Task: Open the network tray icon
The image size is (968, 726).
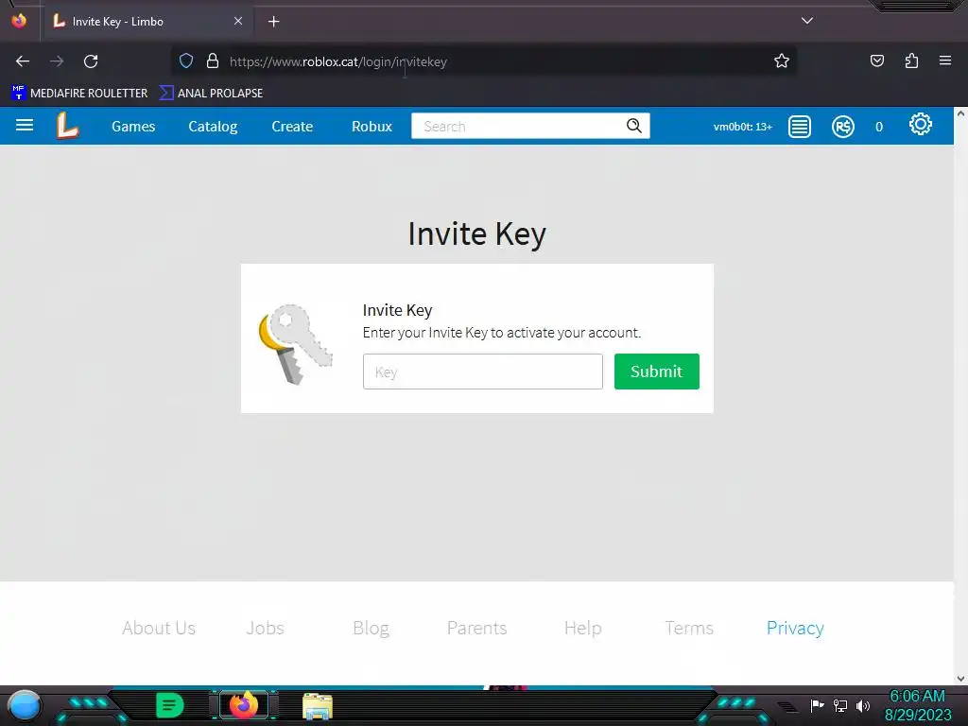Action: [x=840, y=705]
